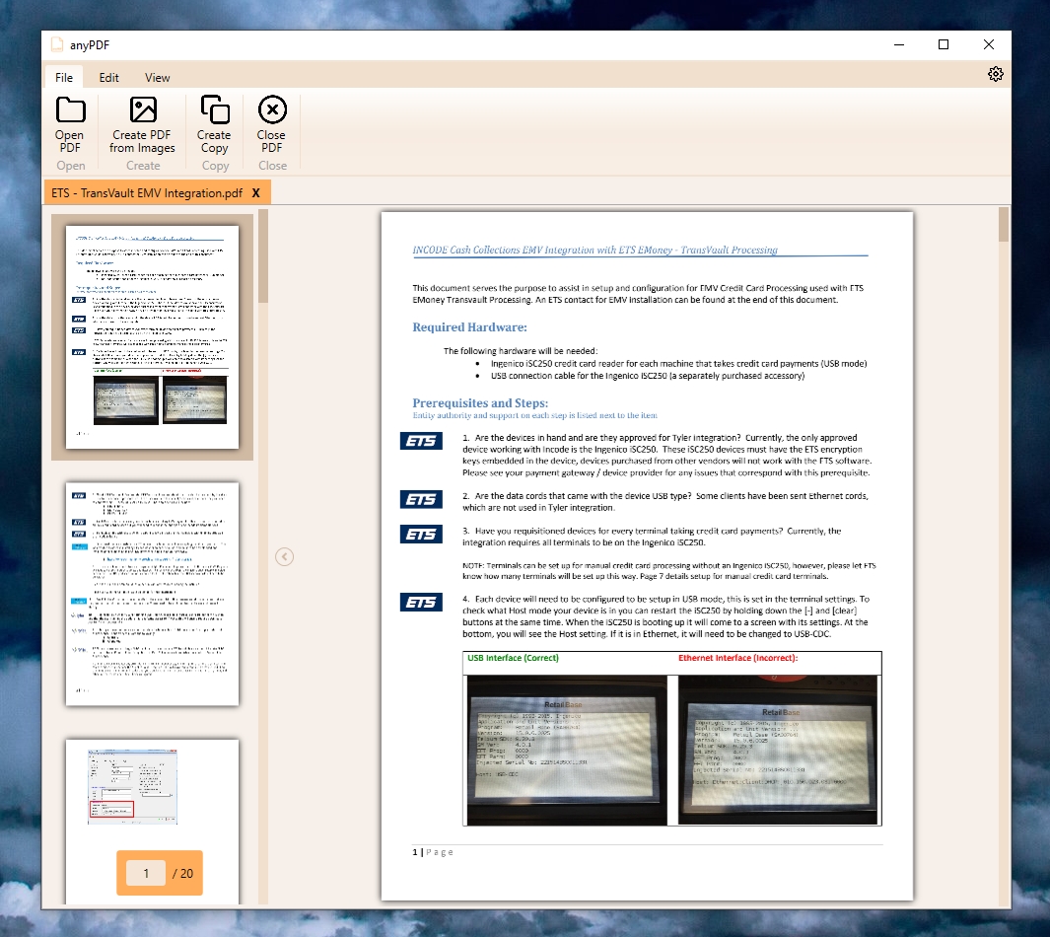Minimize the anyPDF window
This screenshot has width=1050, height=937.
coord(899,44)
